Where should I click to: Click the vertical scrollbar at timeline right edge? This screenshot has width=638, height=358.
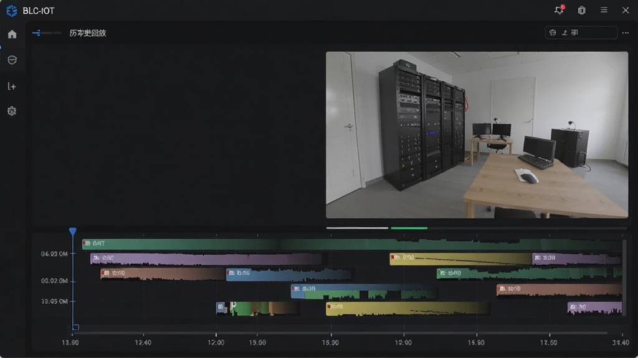point(624,278)
